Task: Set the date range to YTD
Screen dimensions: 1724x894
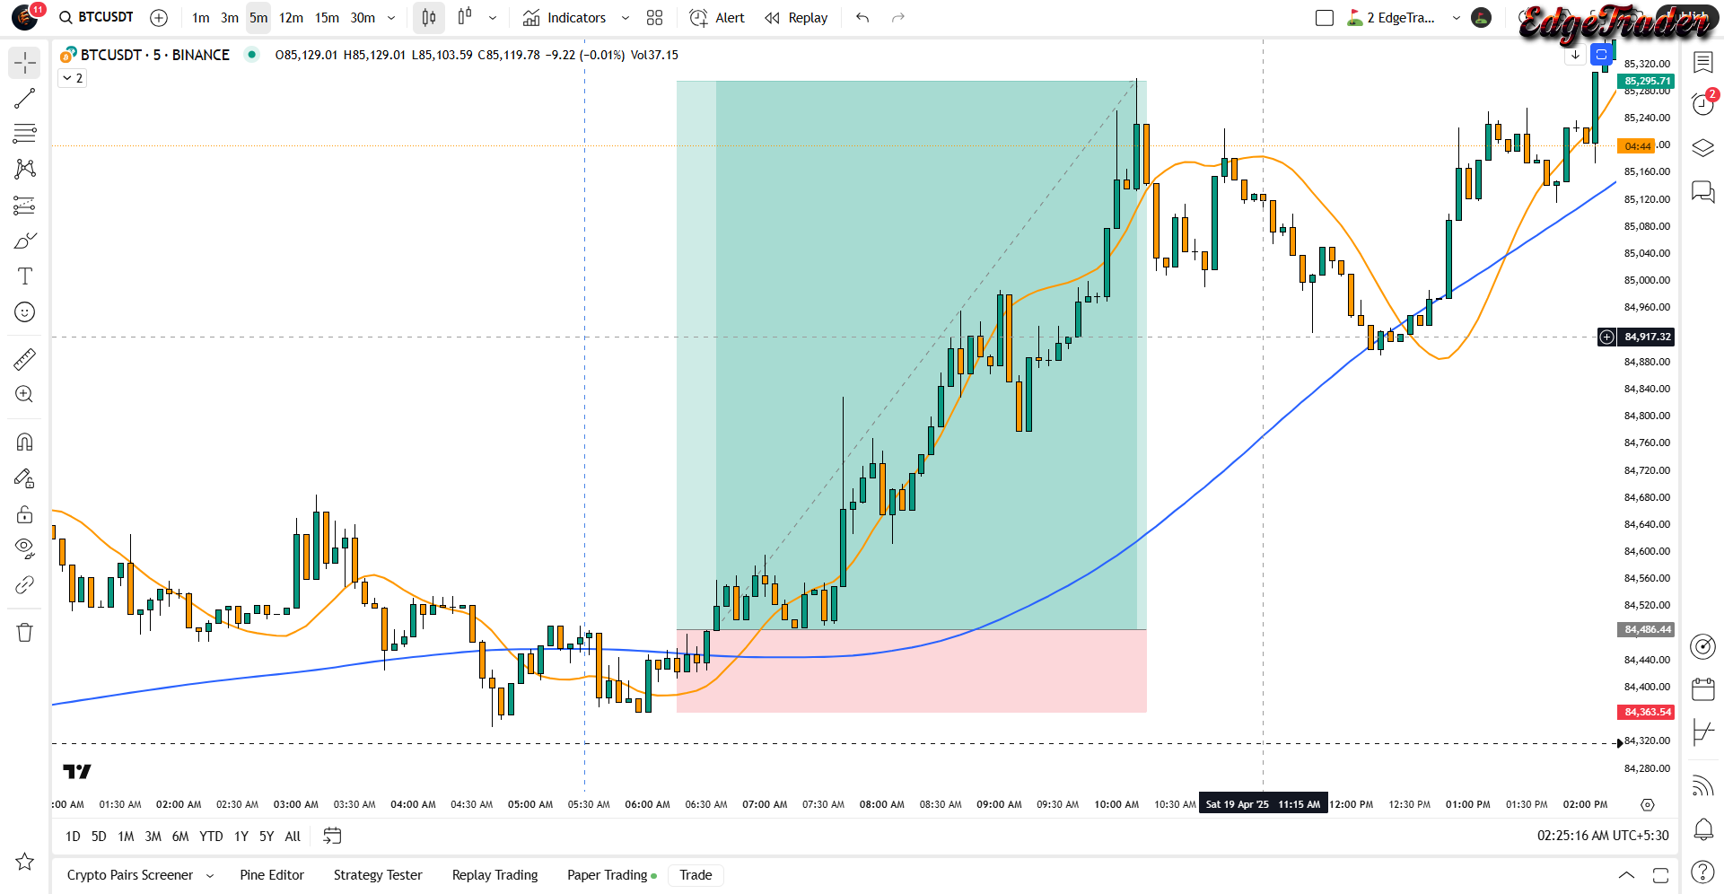Action: (x=211, y=836)
